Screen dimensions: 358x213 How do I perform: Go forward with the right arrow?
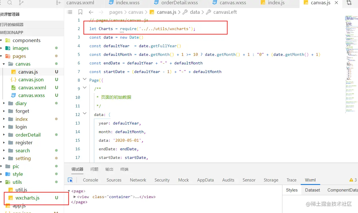(x=101, y=12)
